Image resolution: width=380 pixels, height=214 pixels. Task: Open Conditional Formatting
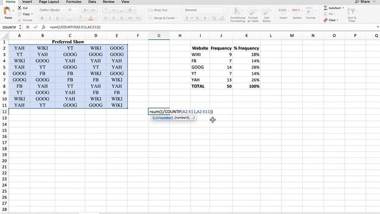[237, 15]
